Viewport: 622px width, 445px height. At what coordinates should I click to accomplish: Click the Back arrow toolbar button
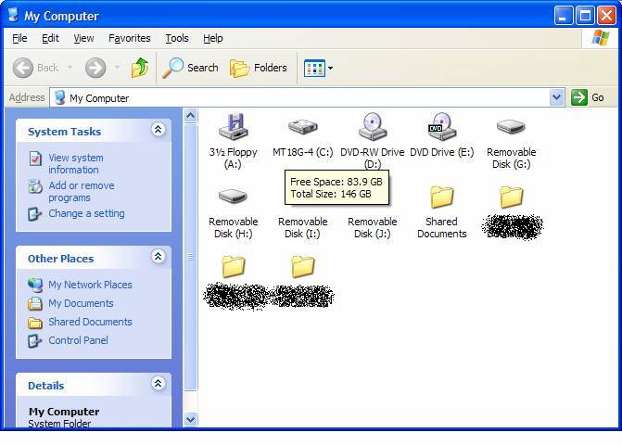[23, 68]
